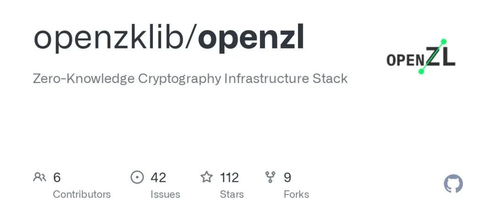The image size is (496, 211).
Task: Click the issues circle-dot icon
Action: [137, 177]
